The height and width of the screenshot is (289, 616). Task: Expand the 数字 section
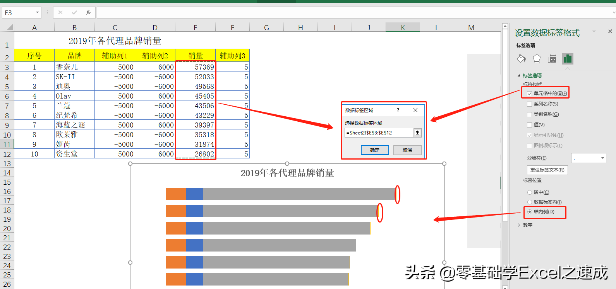pos(519,225)
